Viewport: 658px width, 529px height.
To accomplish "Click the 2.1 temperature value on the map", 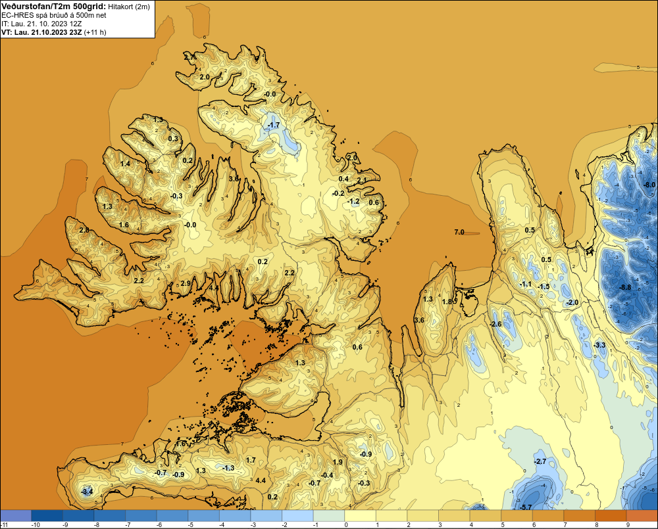I will point(362,180).
